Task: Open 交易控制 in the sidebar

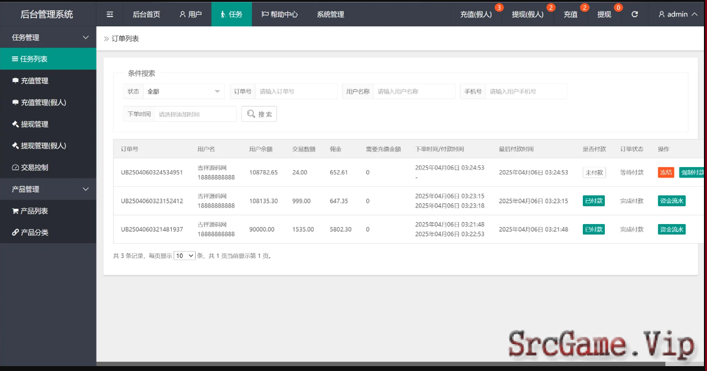Action: click(48, 168)
